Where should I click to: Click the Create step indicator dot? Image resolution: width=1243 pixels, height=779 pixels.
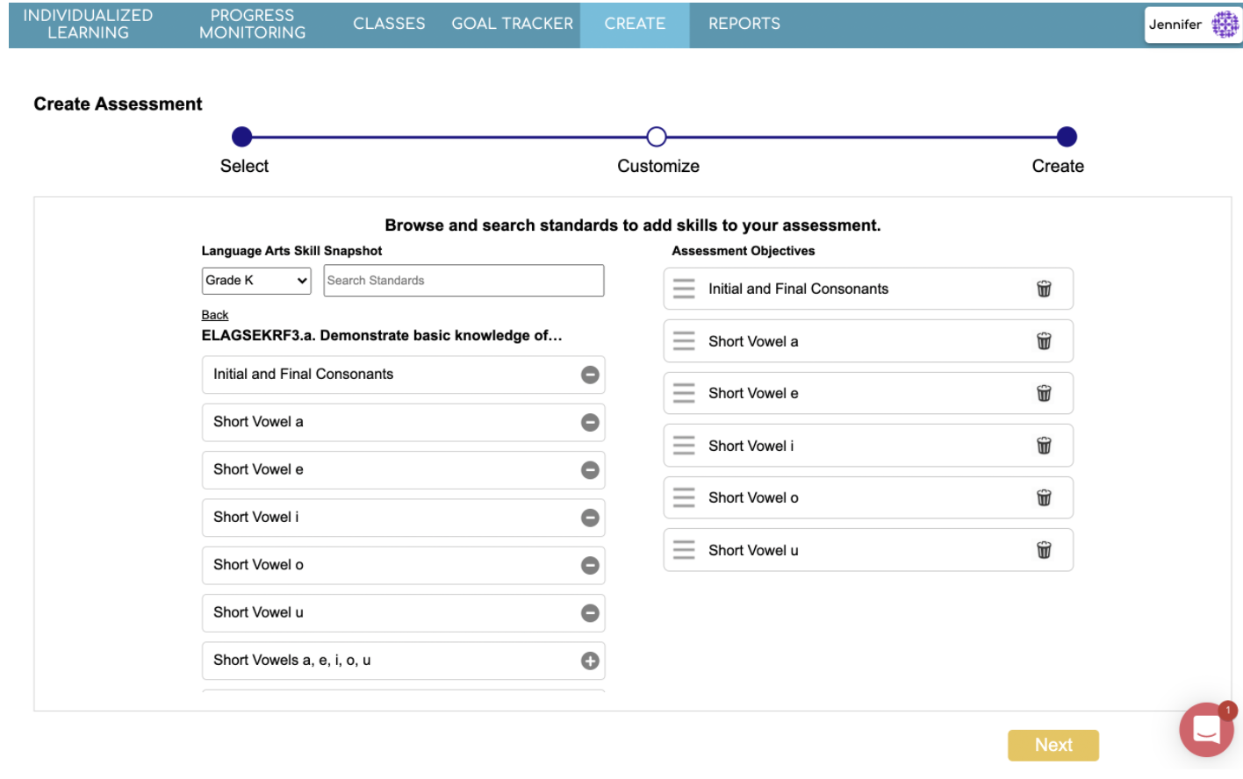1066,137
